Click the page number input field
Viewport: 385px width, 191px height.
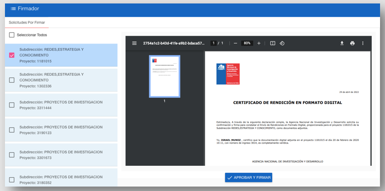214,43
